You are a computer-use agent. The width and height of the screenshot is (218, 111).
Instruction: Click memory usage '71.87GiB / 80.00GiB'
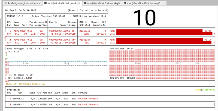pyautogui.click(x=63, y=34)
